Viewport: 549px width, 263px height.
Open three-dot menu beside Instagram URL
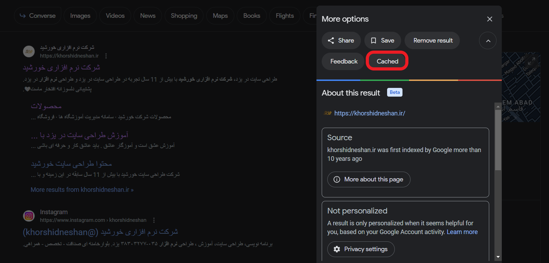point(154,220)
